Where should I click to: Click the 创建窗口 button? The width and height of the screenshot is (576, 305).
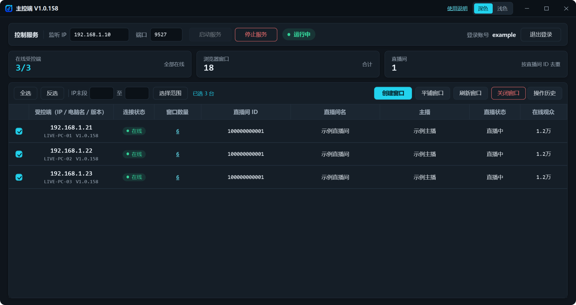tap(393, 93)
